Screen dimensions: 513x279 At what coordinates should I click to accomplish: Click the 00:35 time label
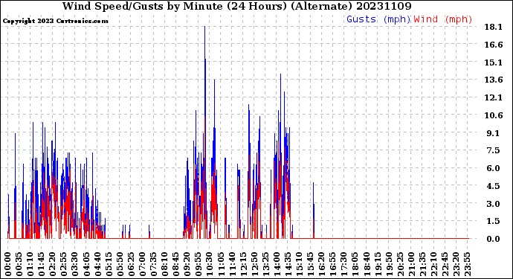(19, 264)
